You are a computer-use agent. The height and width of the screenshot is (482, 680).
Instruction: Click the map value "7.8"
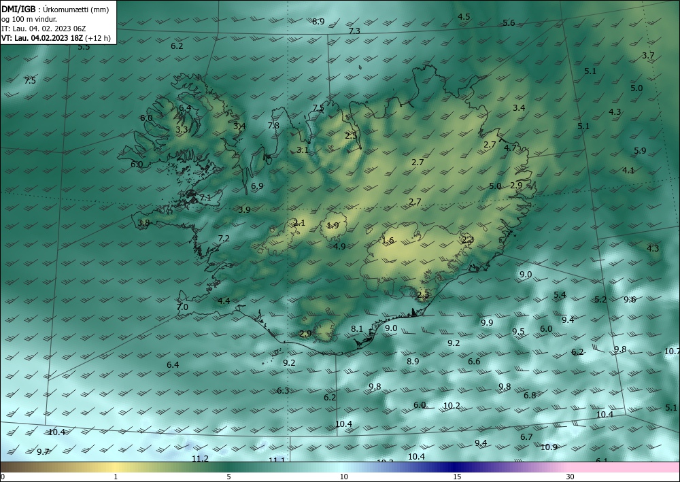click(273, 125)
